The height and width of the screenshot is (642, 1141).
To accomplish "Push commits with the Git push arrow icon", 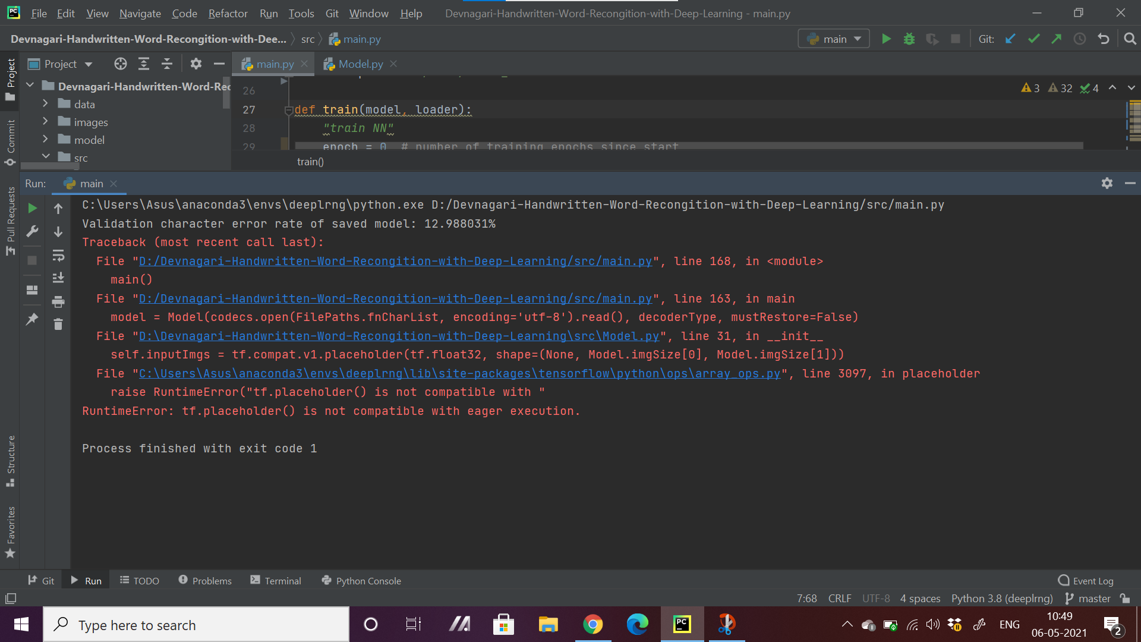I will (1057, 38).
